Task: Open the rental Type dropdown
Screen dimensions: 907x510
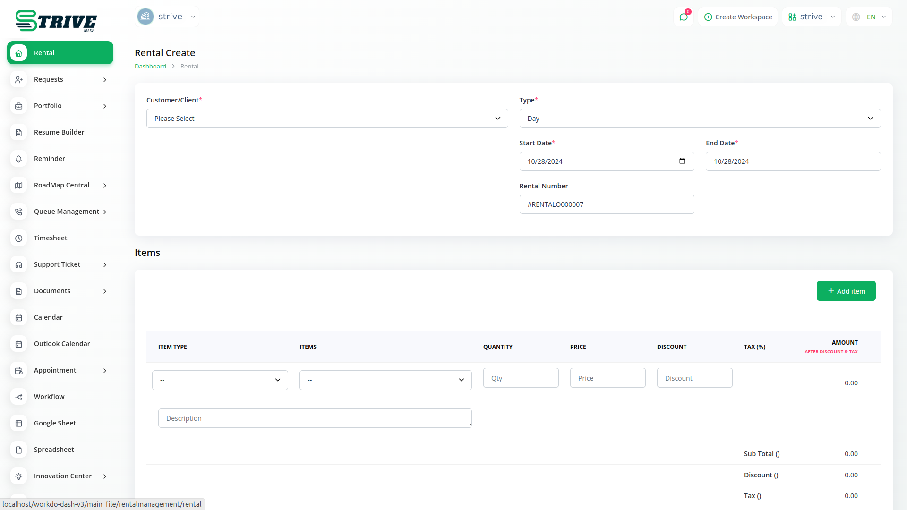Action: pyautogui.click(x=700, y=119)
